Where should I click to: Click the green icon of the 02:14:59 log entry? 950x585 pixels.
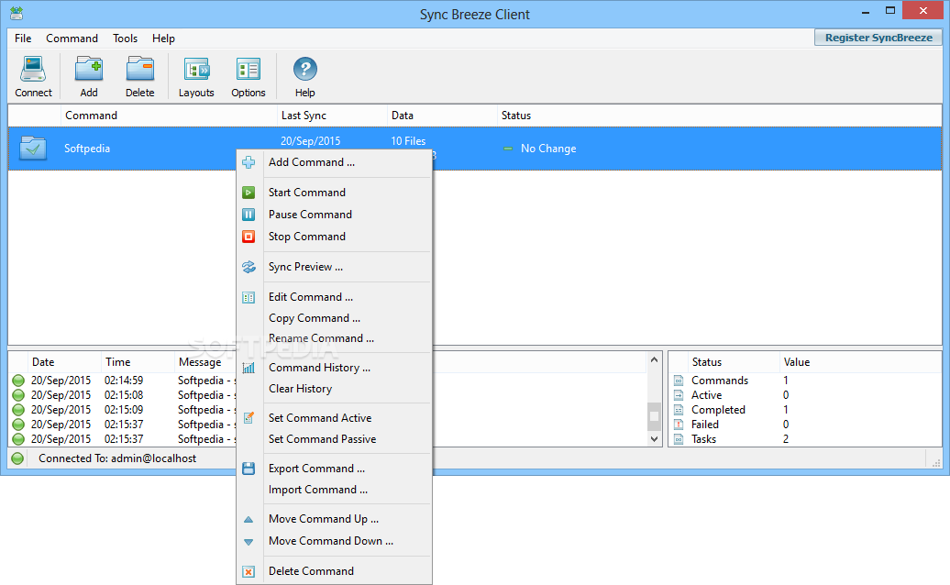click(x=18, y=381)
